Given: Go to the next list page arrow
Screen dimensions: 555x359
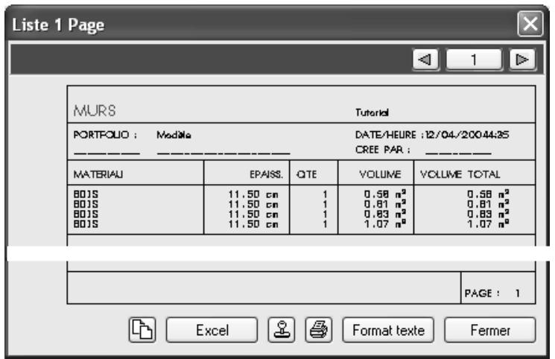Looking at the screenshot, I should [x=522, y=60].
